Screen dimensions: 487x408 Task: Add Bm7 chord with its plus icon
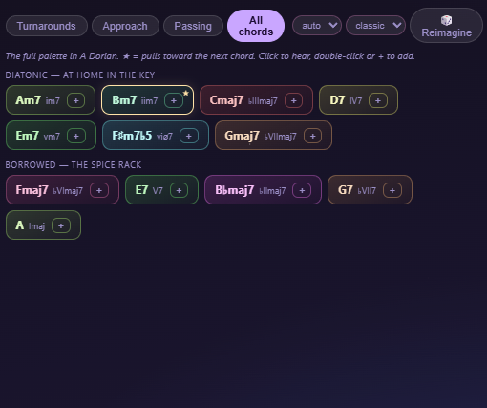coord(174,100)
